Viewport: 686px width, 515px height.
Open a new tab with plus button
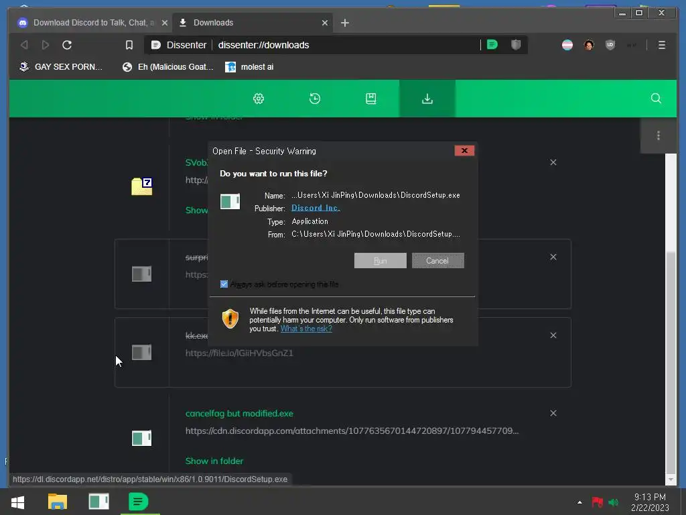click(345, 23)
